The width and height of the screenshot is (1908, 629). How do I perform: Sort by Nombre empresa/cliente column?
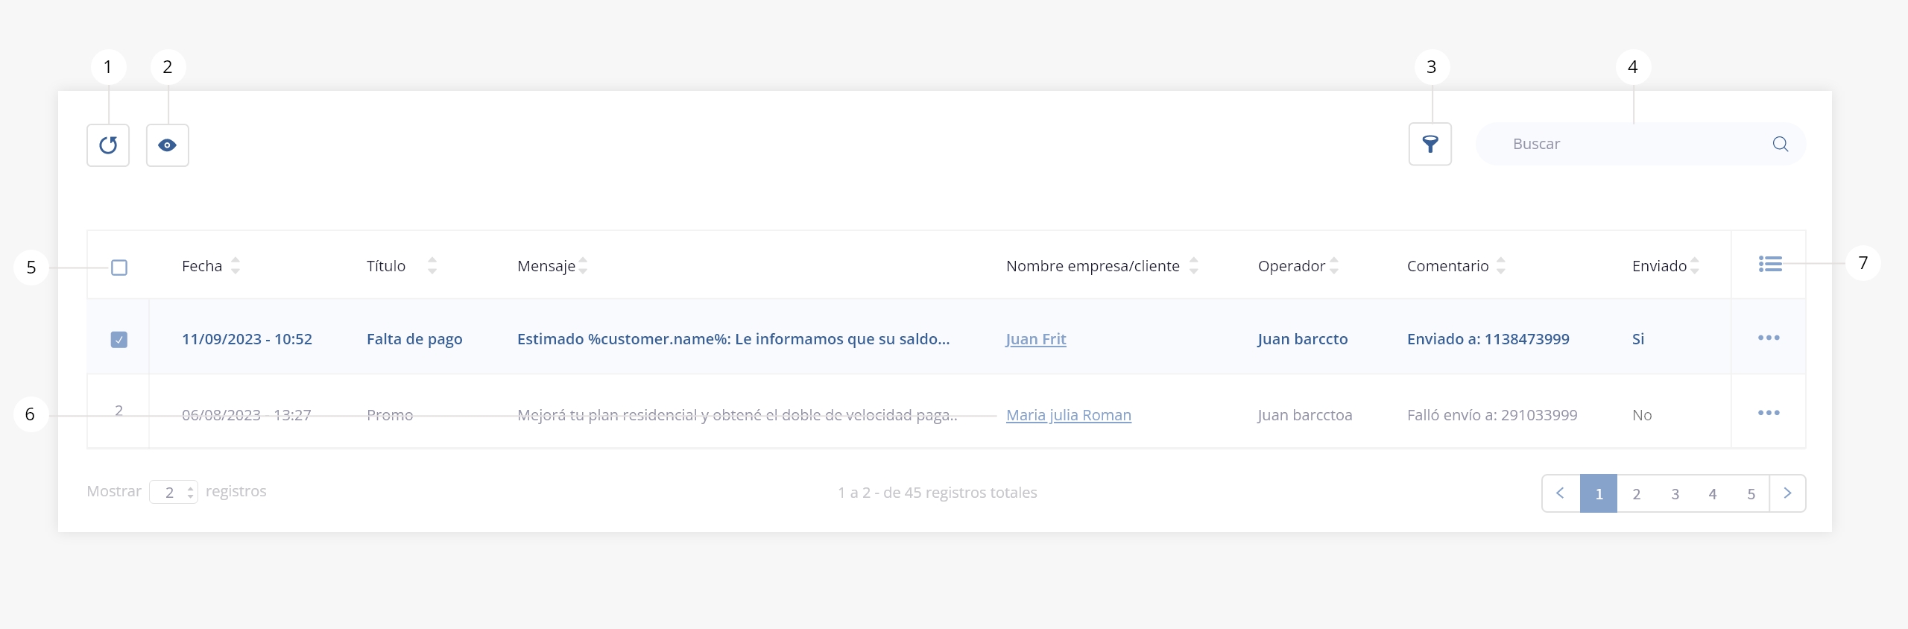pos(1193,266)
